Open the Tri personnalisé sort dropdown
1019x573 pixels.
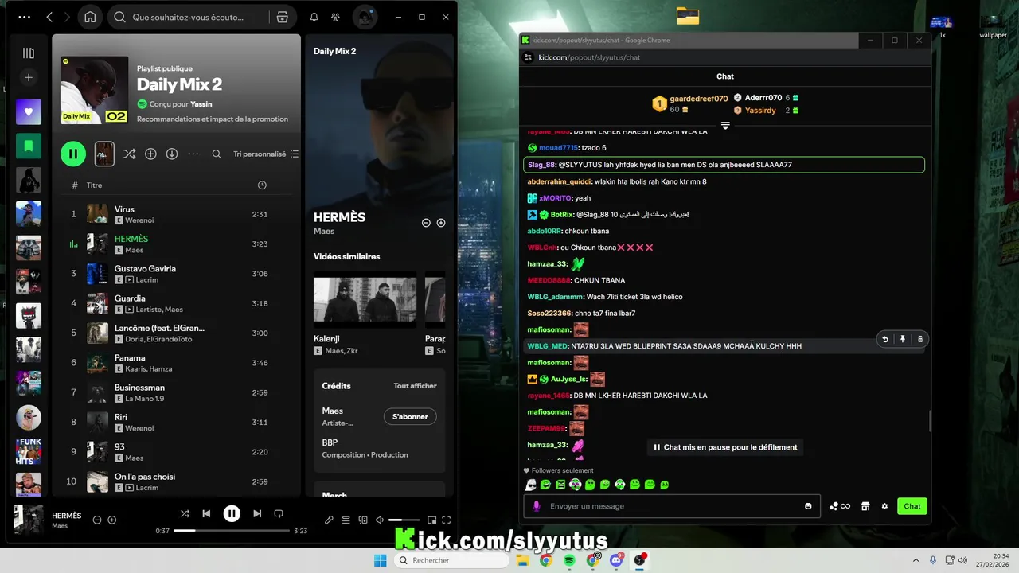[266, 154]
